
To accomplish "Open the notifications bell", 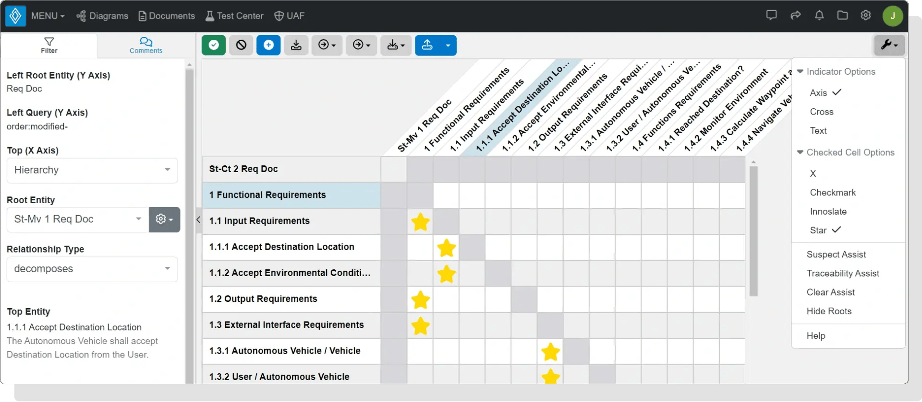I will 819,15.
